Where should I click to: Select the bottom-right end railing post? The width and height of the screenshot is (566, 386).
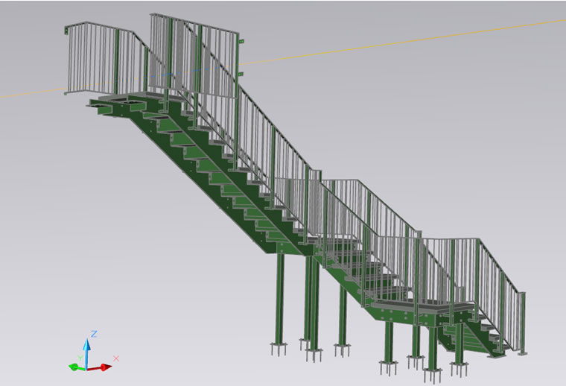[522, 323]
